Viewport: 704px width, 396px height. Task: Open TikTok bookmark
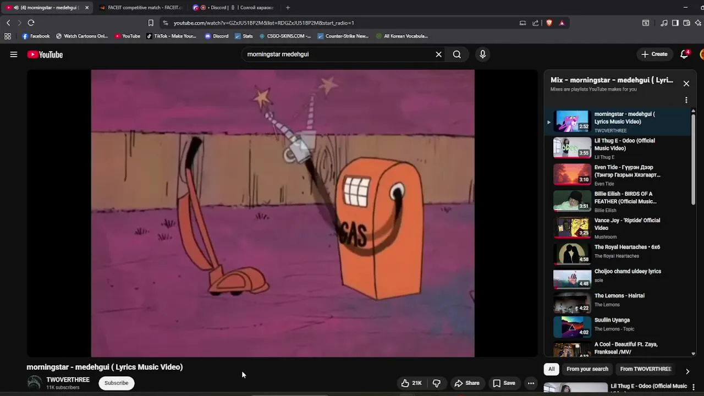[x=171, y=36]
